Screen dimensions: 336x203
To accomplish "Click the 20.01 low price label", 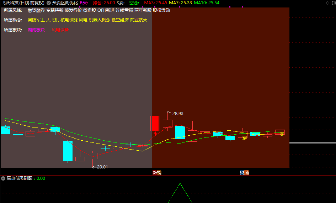I will (x=102, y=167).
